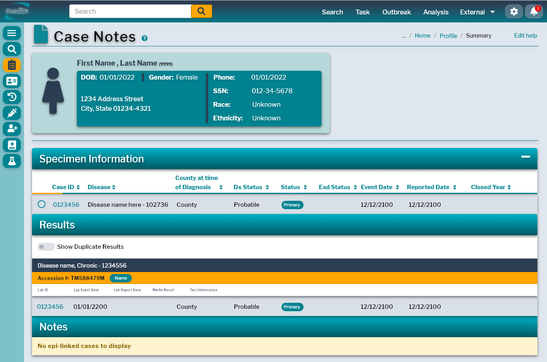Click the Test Information column label
This screenshot has width=547, height=362.
tap(203, 290)
